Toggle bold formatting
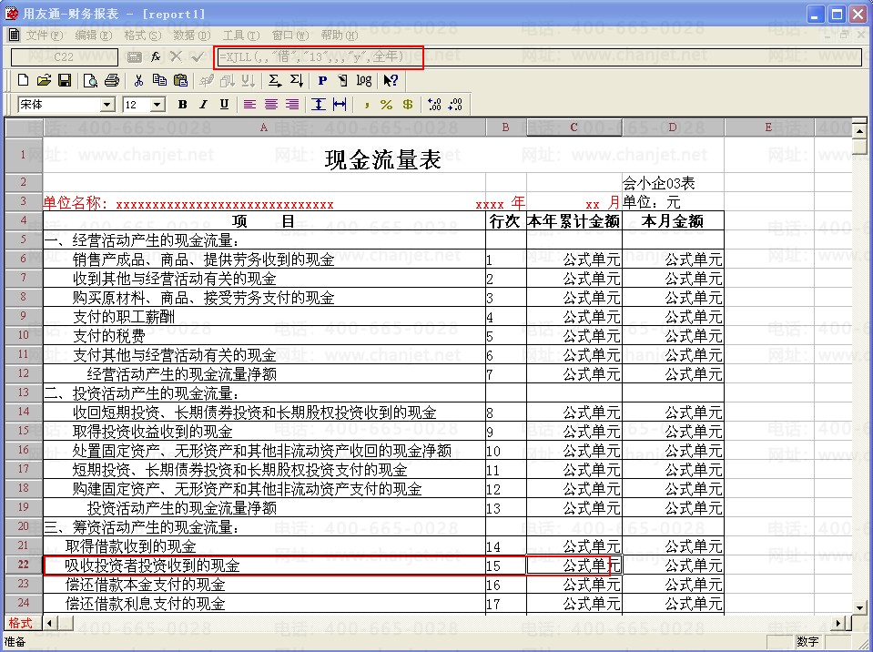This screenshot has width=873, height=652. 183,104
